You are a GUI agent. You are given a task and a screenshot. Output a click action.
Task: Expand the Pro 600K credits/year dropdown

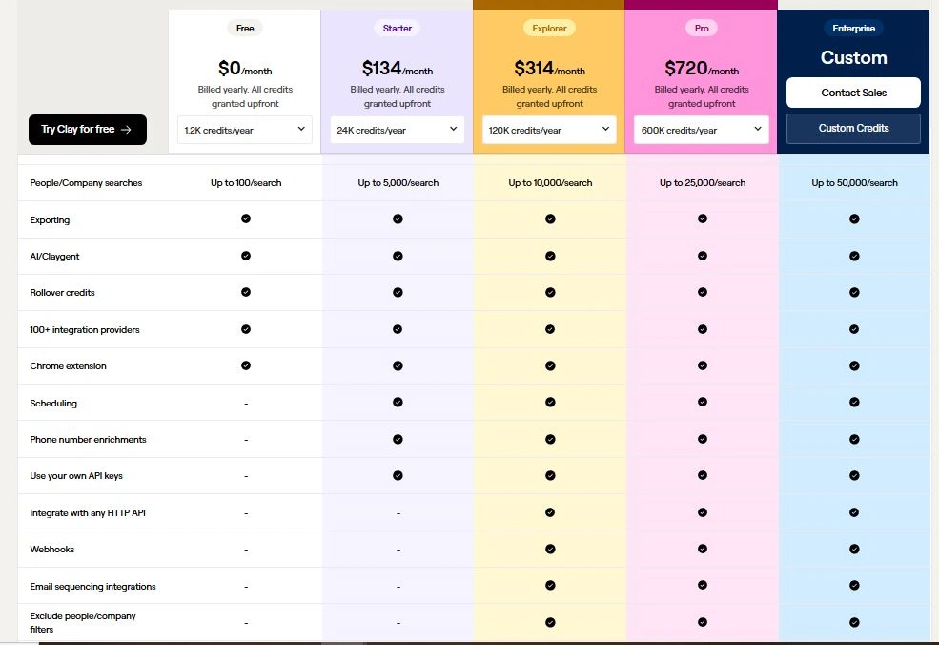pos(702,130)
